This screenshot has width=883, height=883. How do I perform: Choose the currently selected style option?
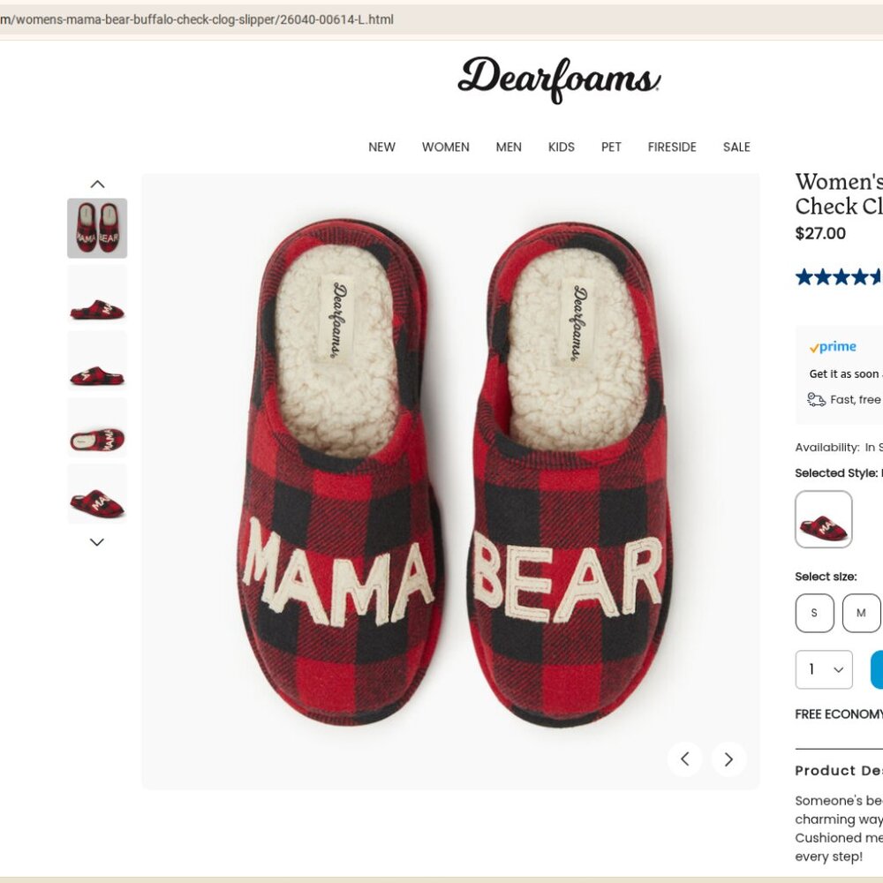(x=824, y=519)
